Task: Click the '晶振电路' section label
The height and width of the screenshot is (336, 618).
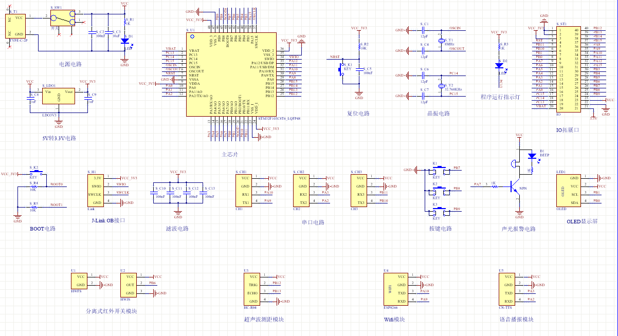Action: tap(439, 114)
